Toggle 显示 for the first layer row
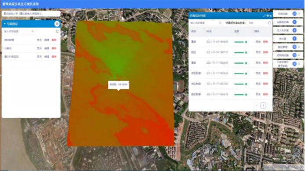This screenshot has width=305, height=171. (x=39, y=40)
